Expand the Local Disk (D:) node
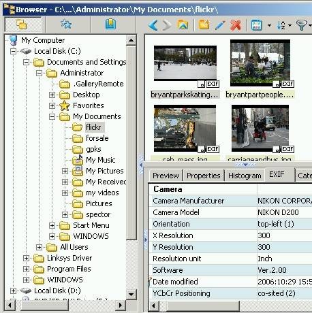312x313 pixels. click(13, 291)
